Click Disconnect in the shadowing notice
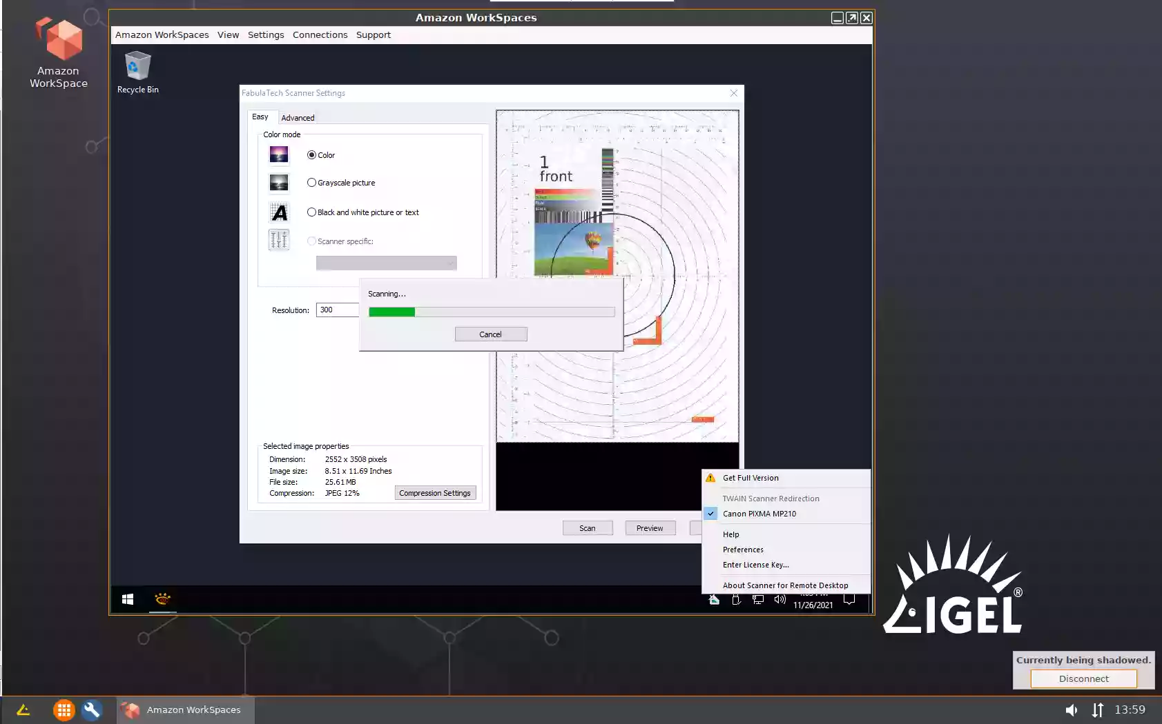Screen dimensions: 1162x724 pos(1083,678)
